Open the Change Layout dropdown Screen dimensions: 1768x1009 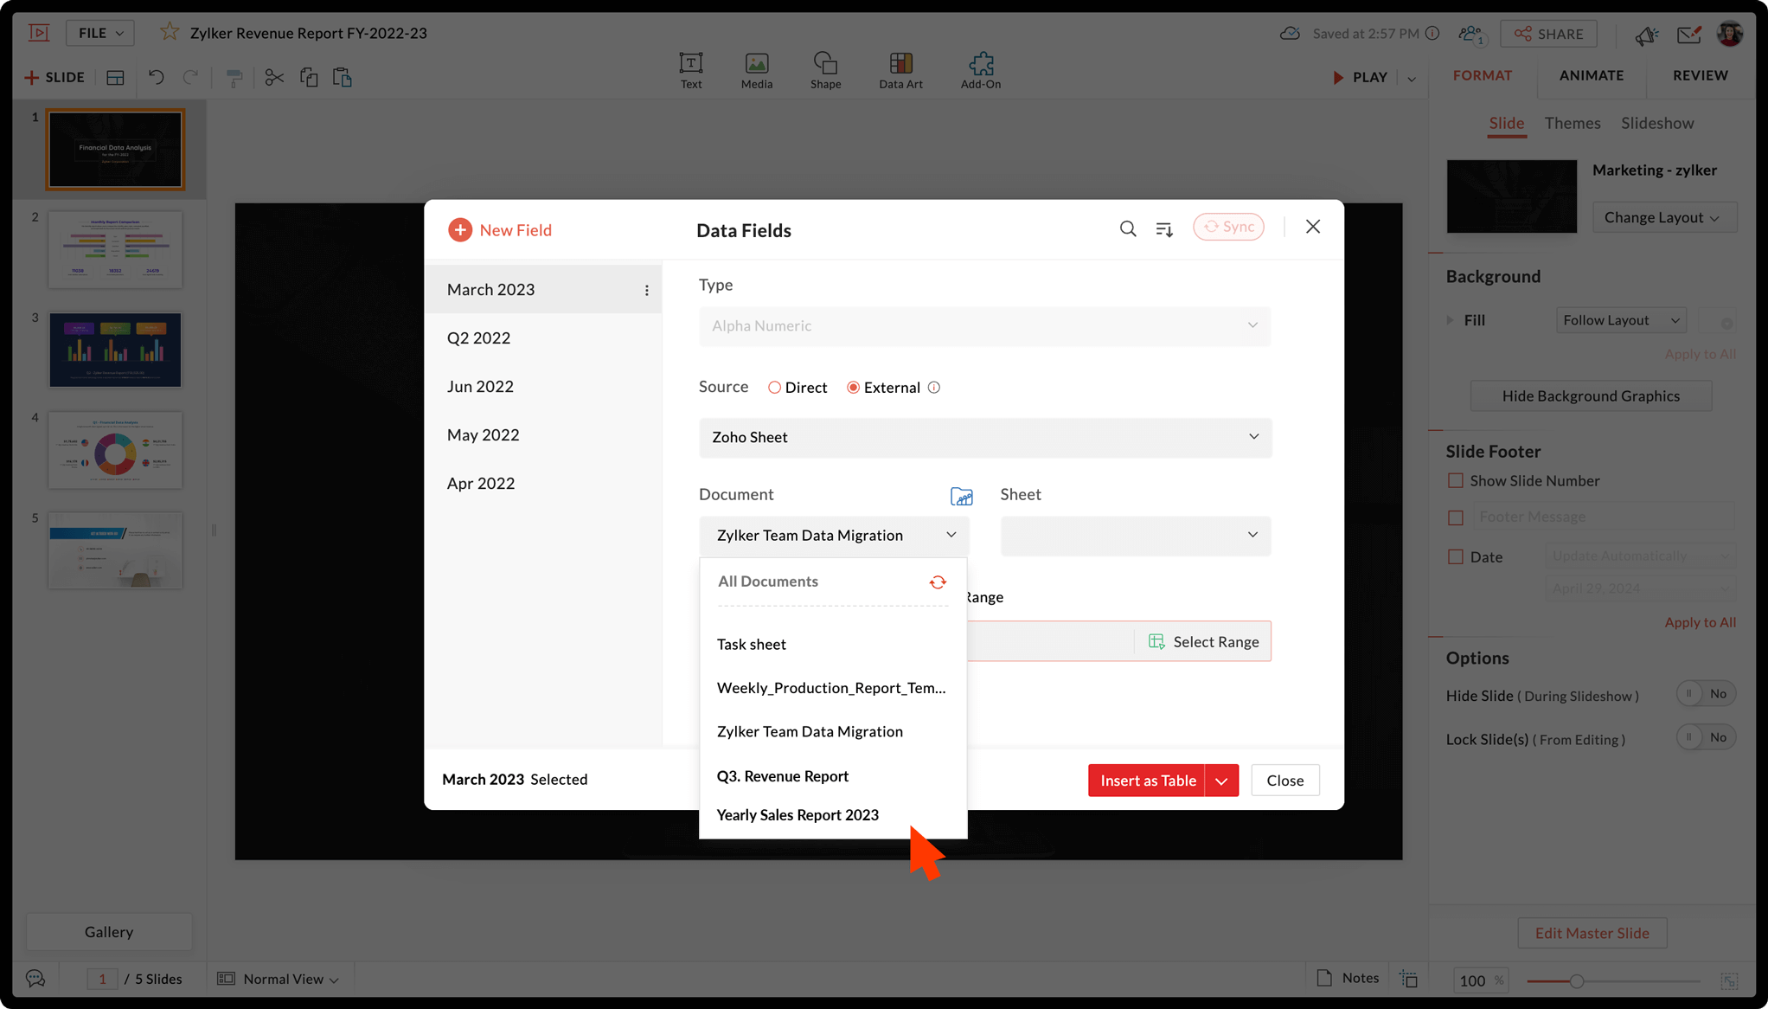coord(1663,217)
